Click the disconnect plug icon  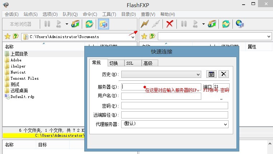coord(156,24)
